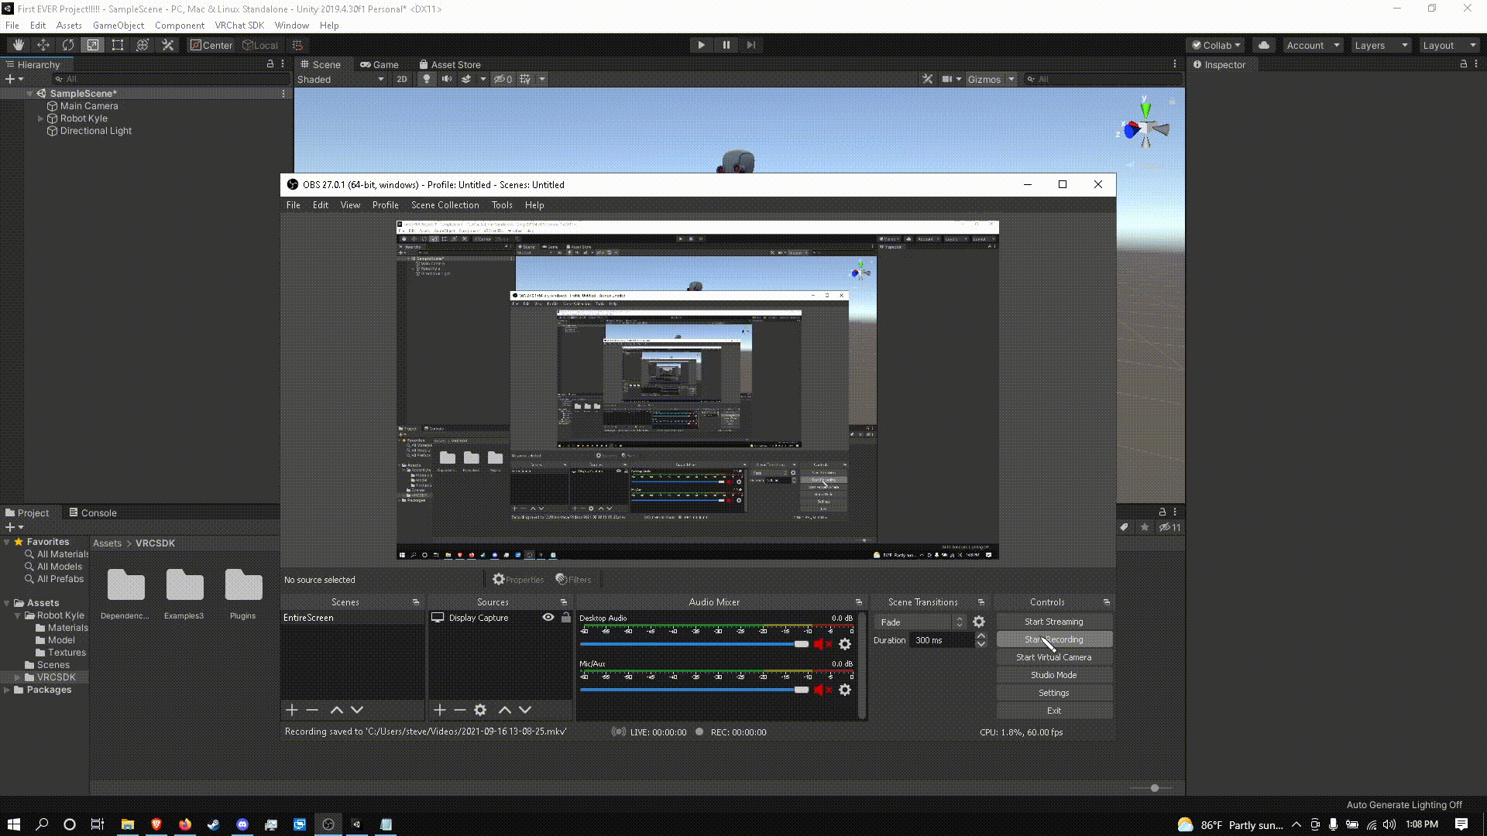The height and width of the screenshot is (836, 1487).
Task: Select the Scale tool in Unity toolbar
Action: coord(92,45)
